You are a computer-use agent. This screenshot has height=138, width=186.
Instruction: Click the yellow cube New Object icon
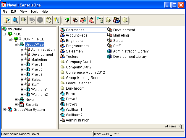click(x=108, y=20)
